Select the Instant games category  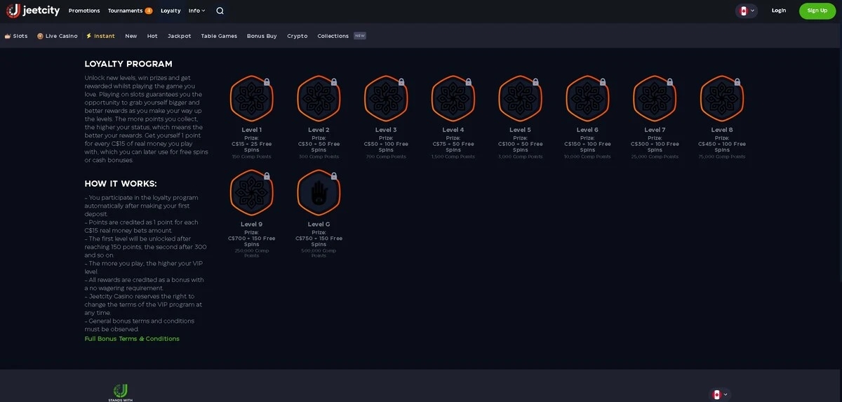point(100,36)
